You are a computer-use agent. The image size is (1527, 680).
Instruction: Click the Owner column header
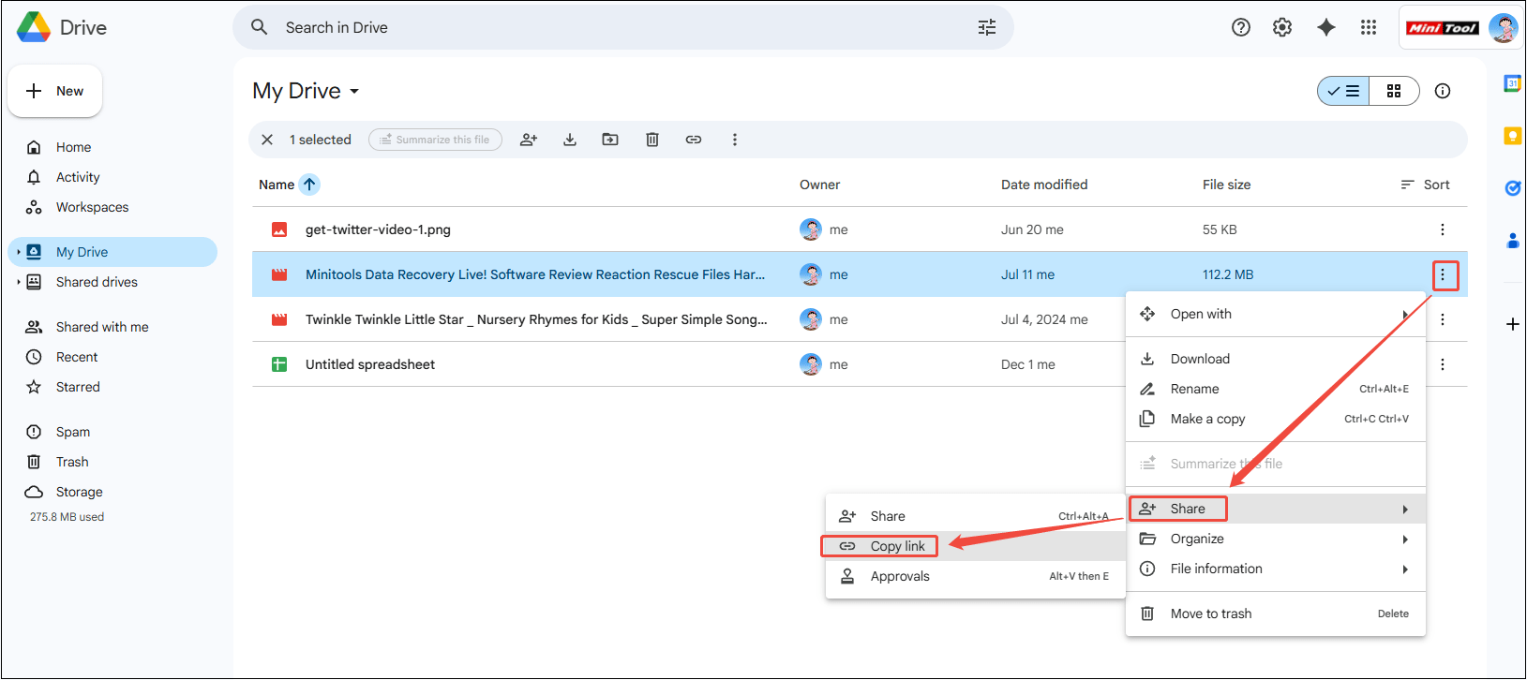tap(820, 185)
